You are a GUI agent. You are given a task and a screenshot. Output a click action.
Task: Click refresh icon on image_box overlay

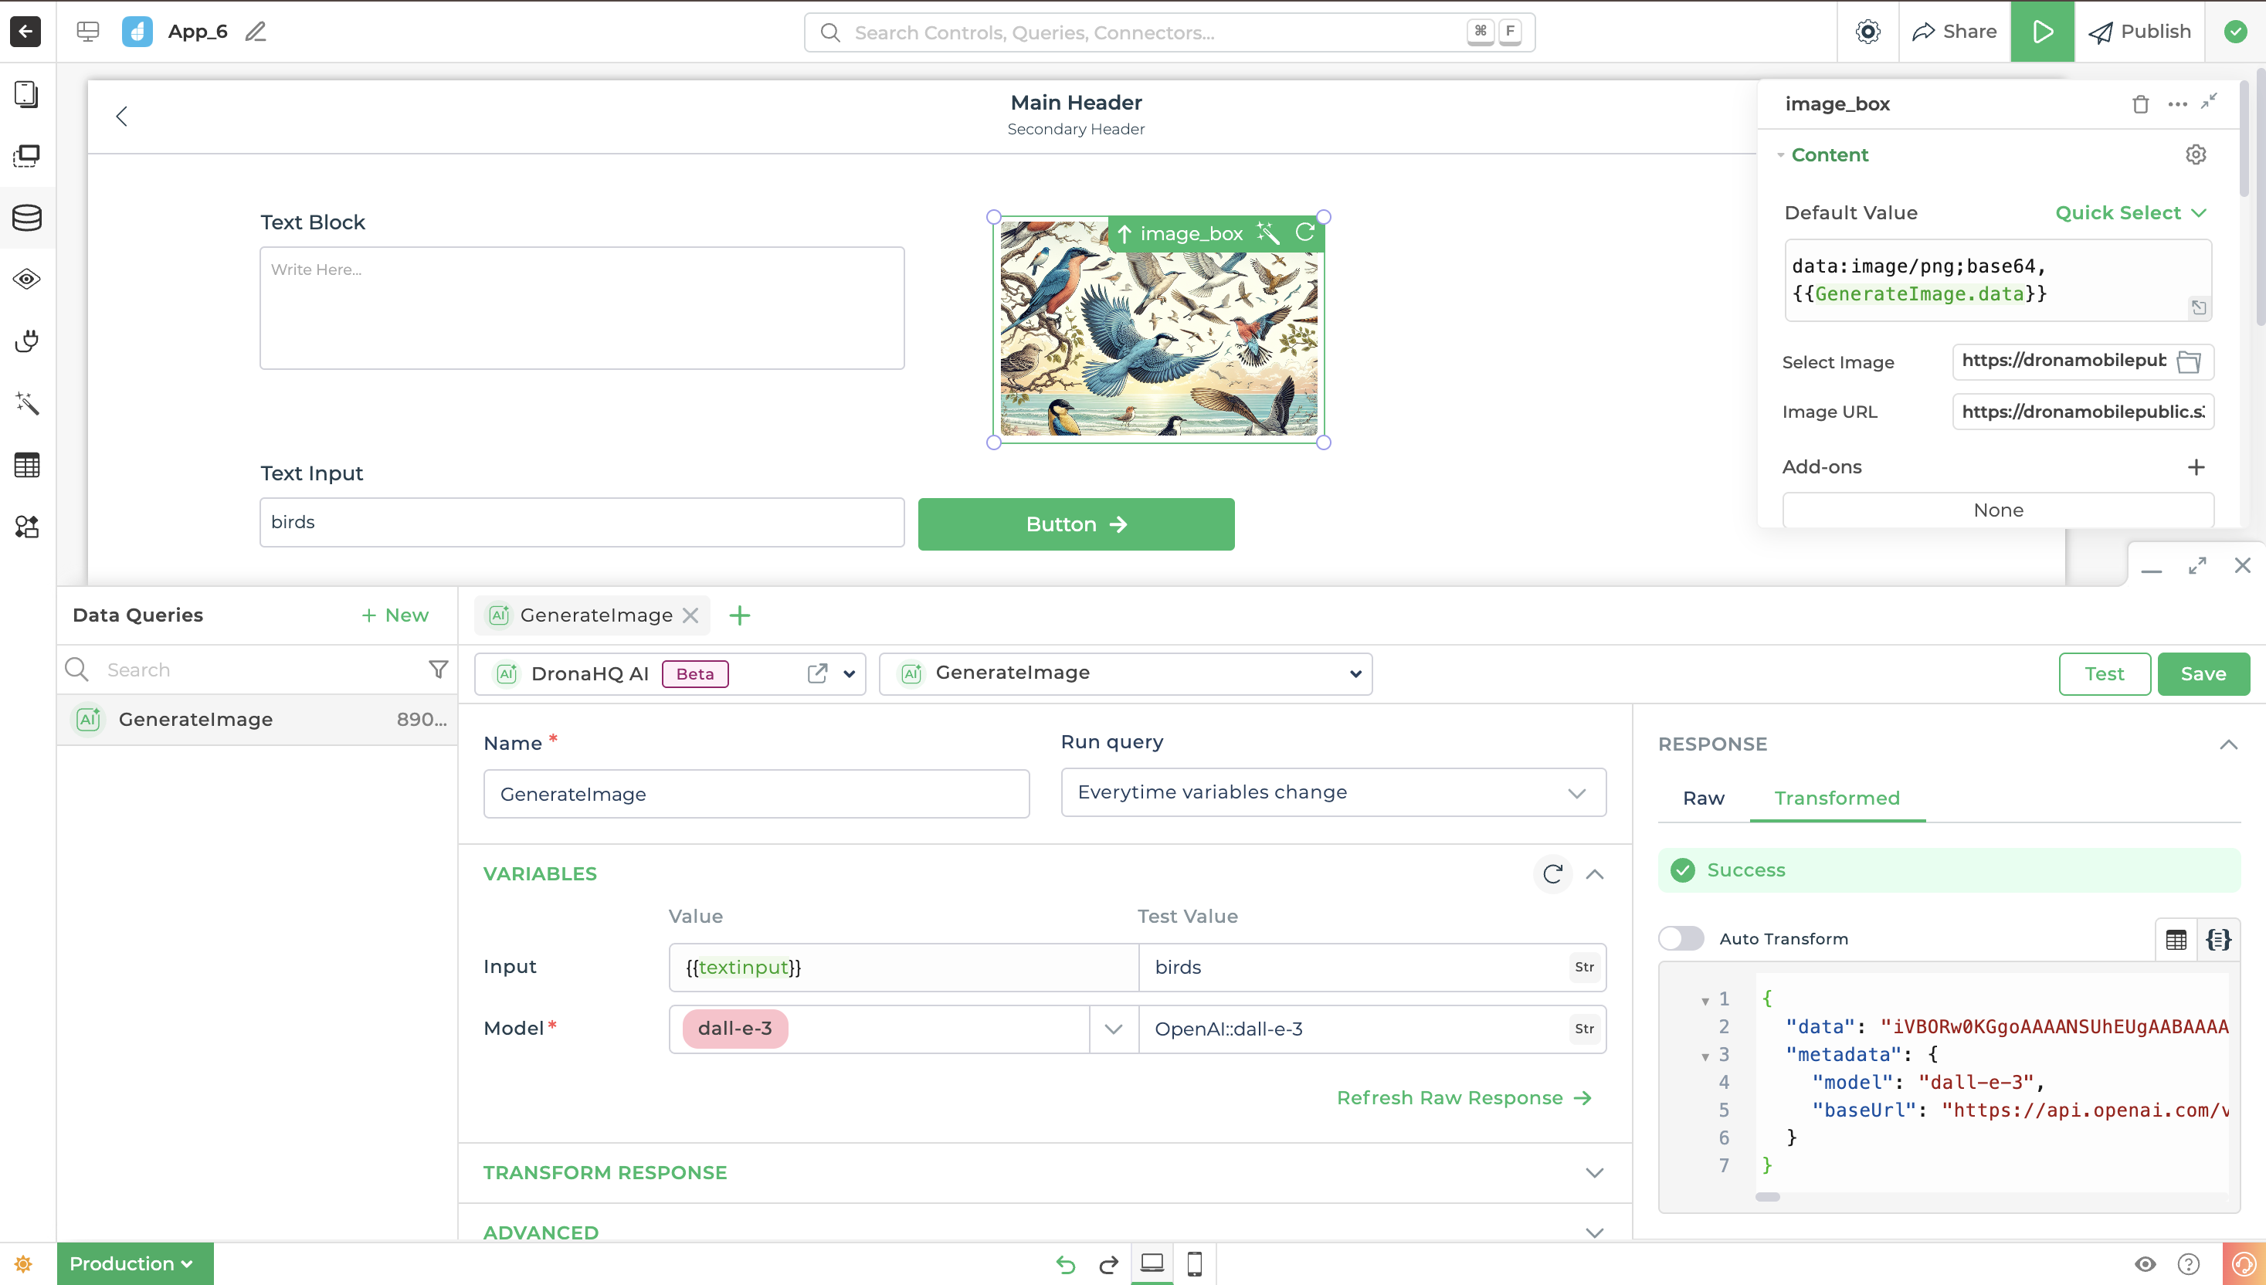point(1305,232)
